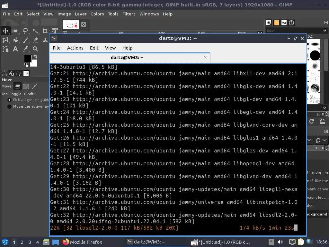Open the Document History tab
This screenshot has height=247, width=329.
(x=291, y=23)
